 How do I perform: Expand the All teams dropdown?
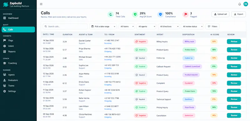pos(127,26)
